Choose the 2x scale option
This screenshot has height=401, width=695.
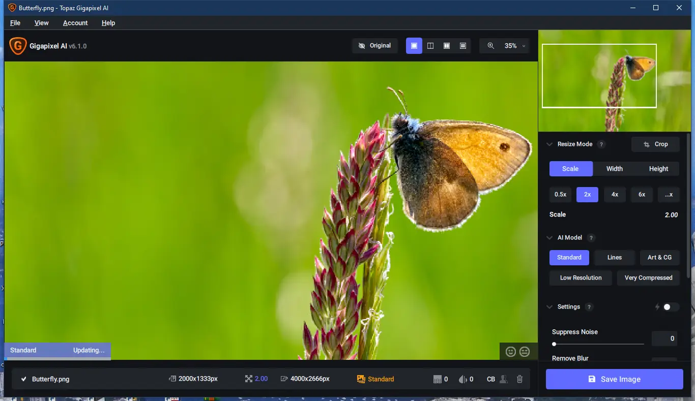pos(588,195)
